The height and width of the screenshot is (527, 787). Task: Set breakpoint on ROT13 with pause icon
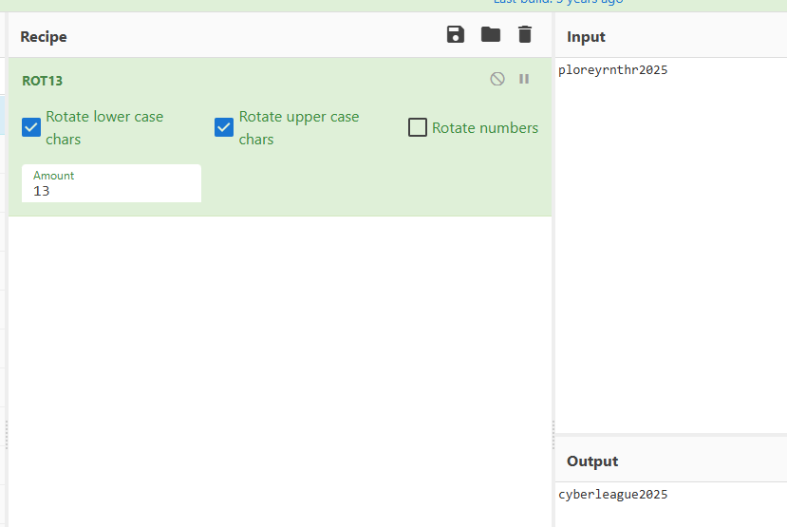point(524,80)
